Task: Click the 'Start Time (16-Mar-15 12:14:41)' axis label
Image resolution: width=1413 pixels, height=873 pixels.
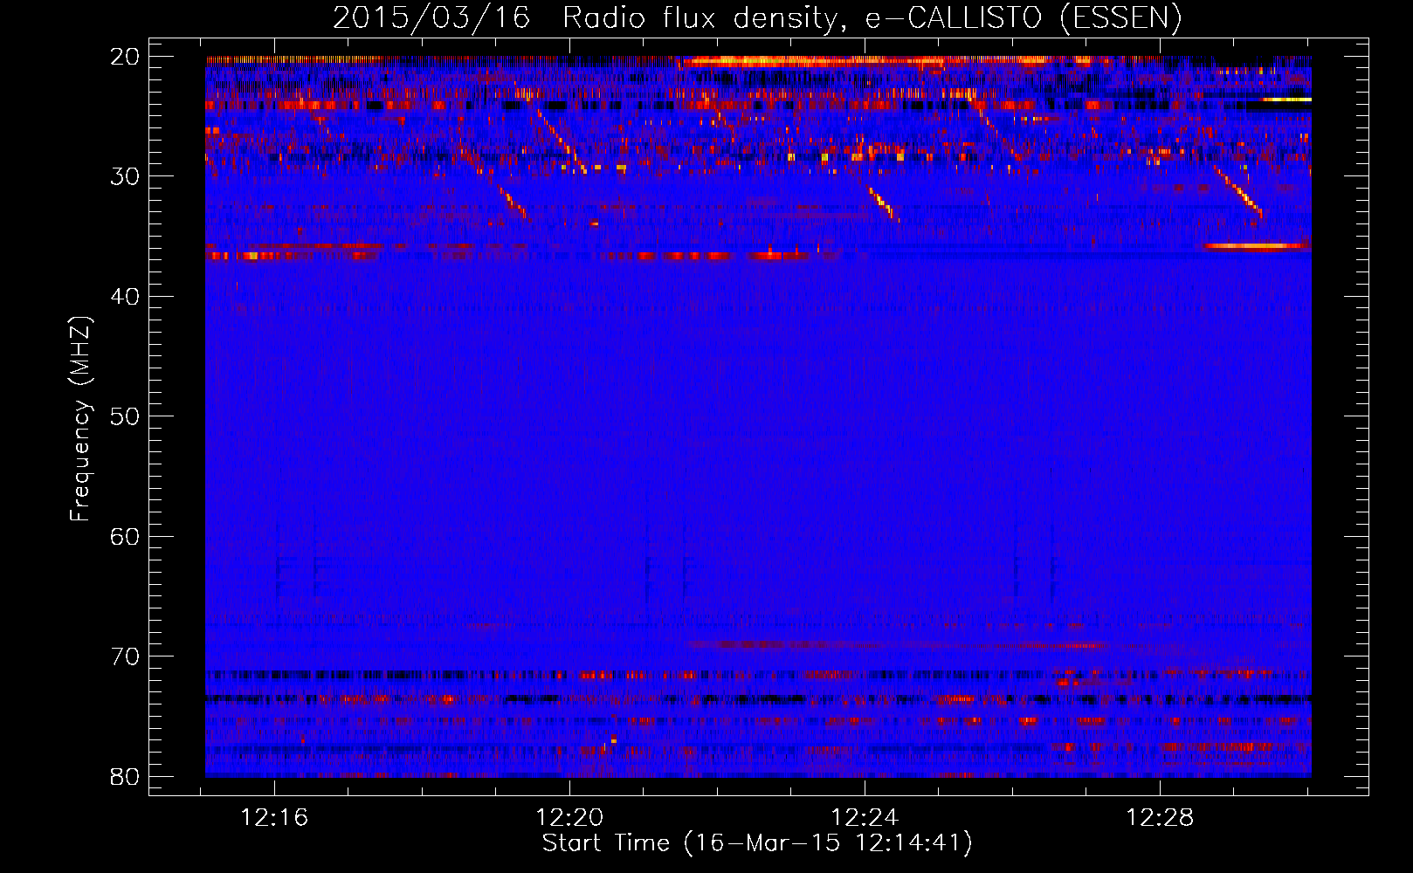Action: pos(757,843)
